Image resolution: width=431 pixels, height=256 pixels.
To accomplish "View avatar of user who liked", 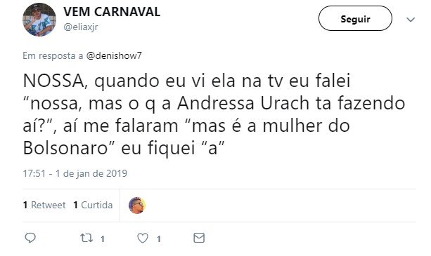I will click(137, 206).
